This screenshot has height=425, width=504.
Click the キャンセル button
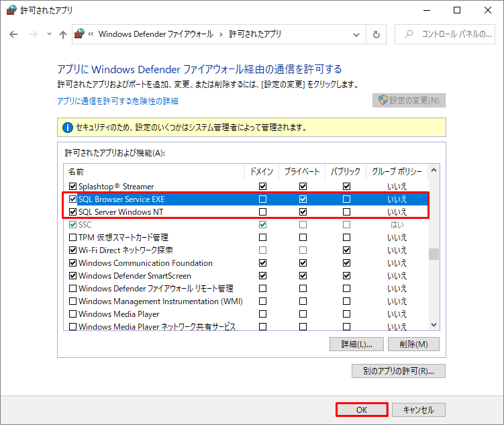click(419, 410)
